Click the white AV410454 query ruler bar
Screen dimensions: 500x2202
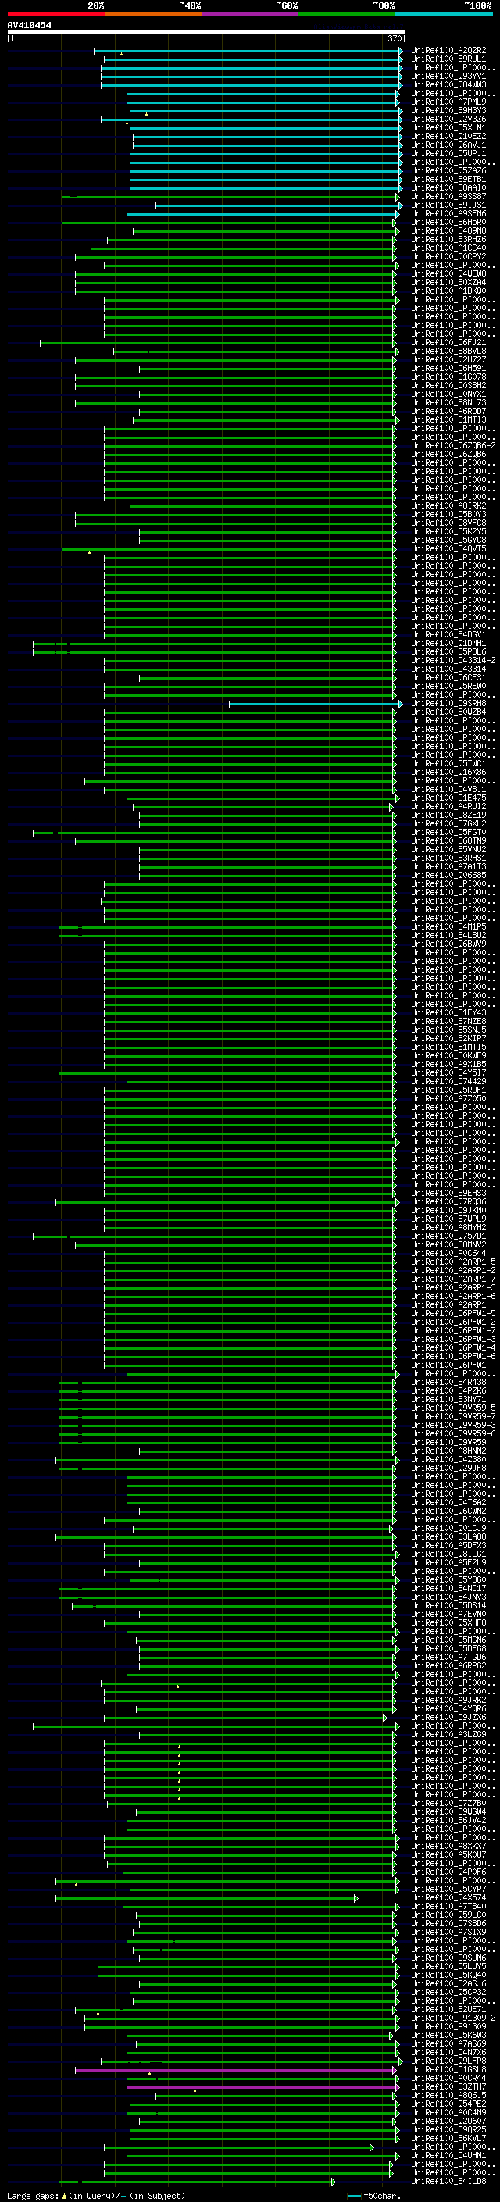tap(206, 33)
